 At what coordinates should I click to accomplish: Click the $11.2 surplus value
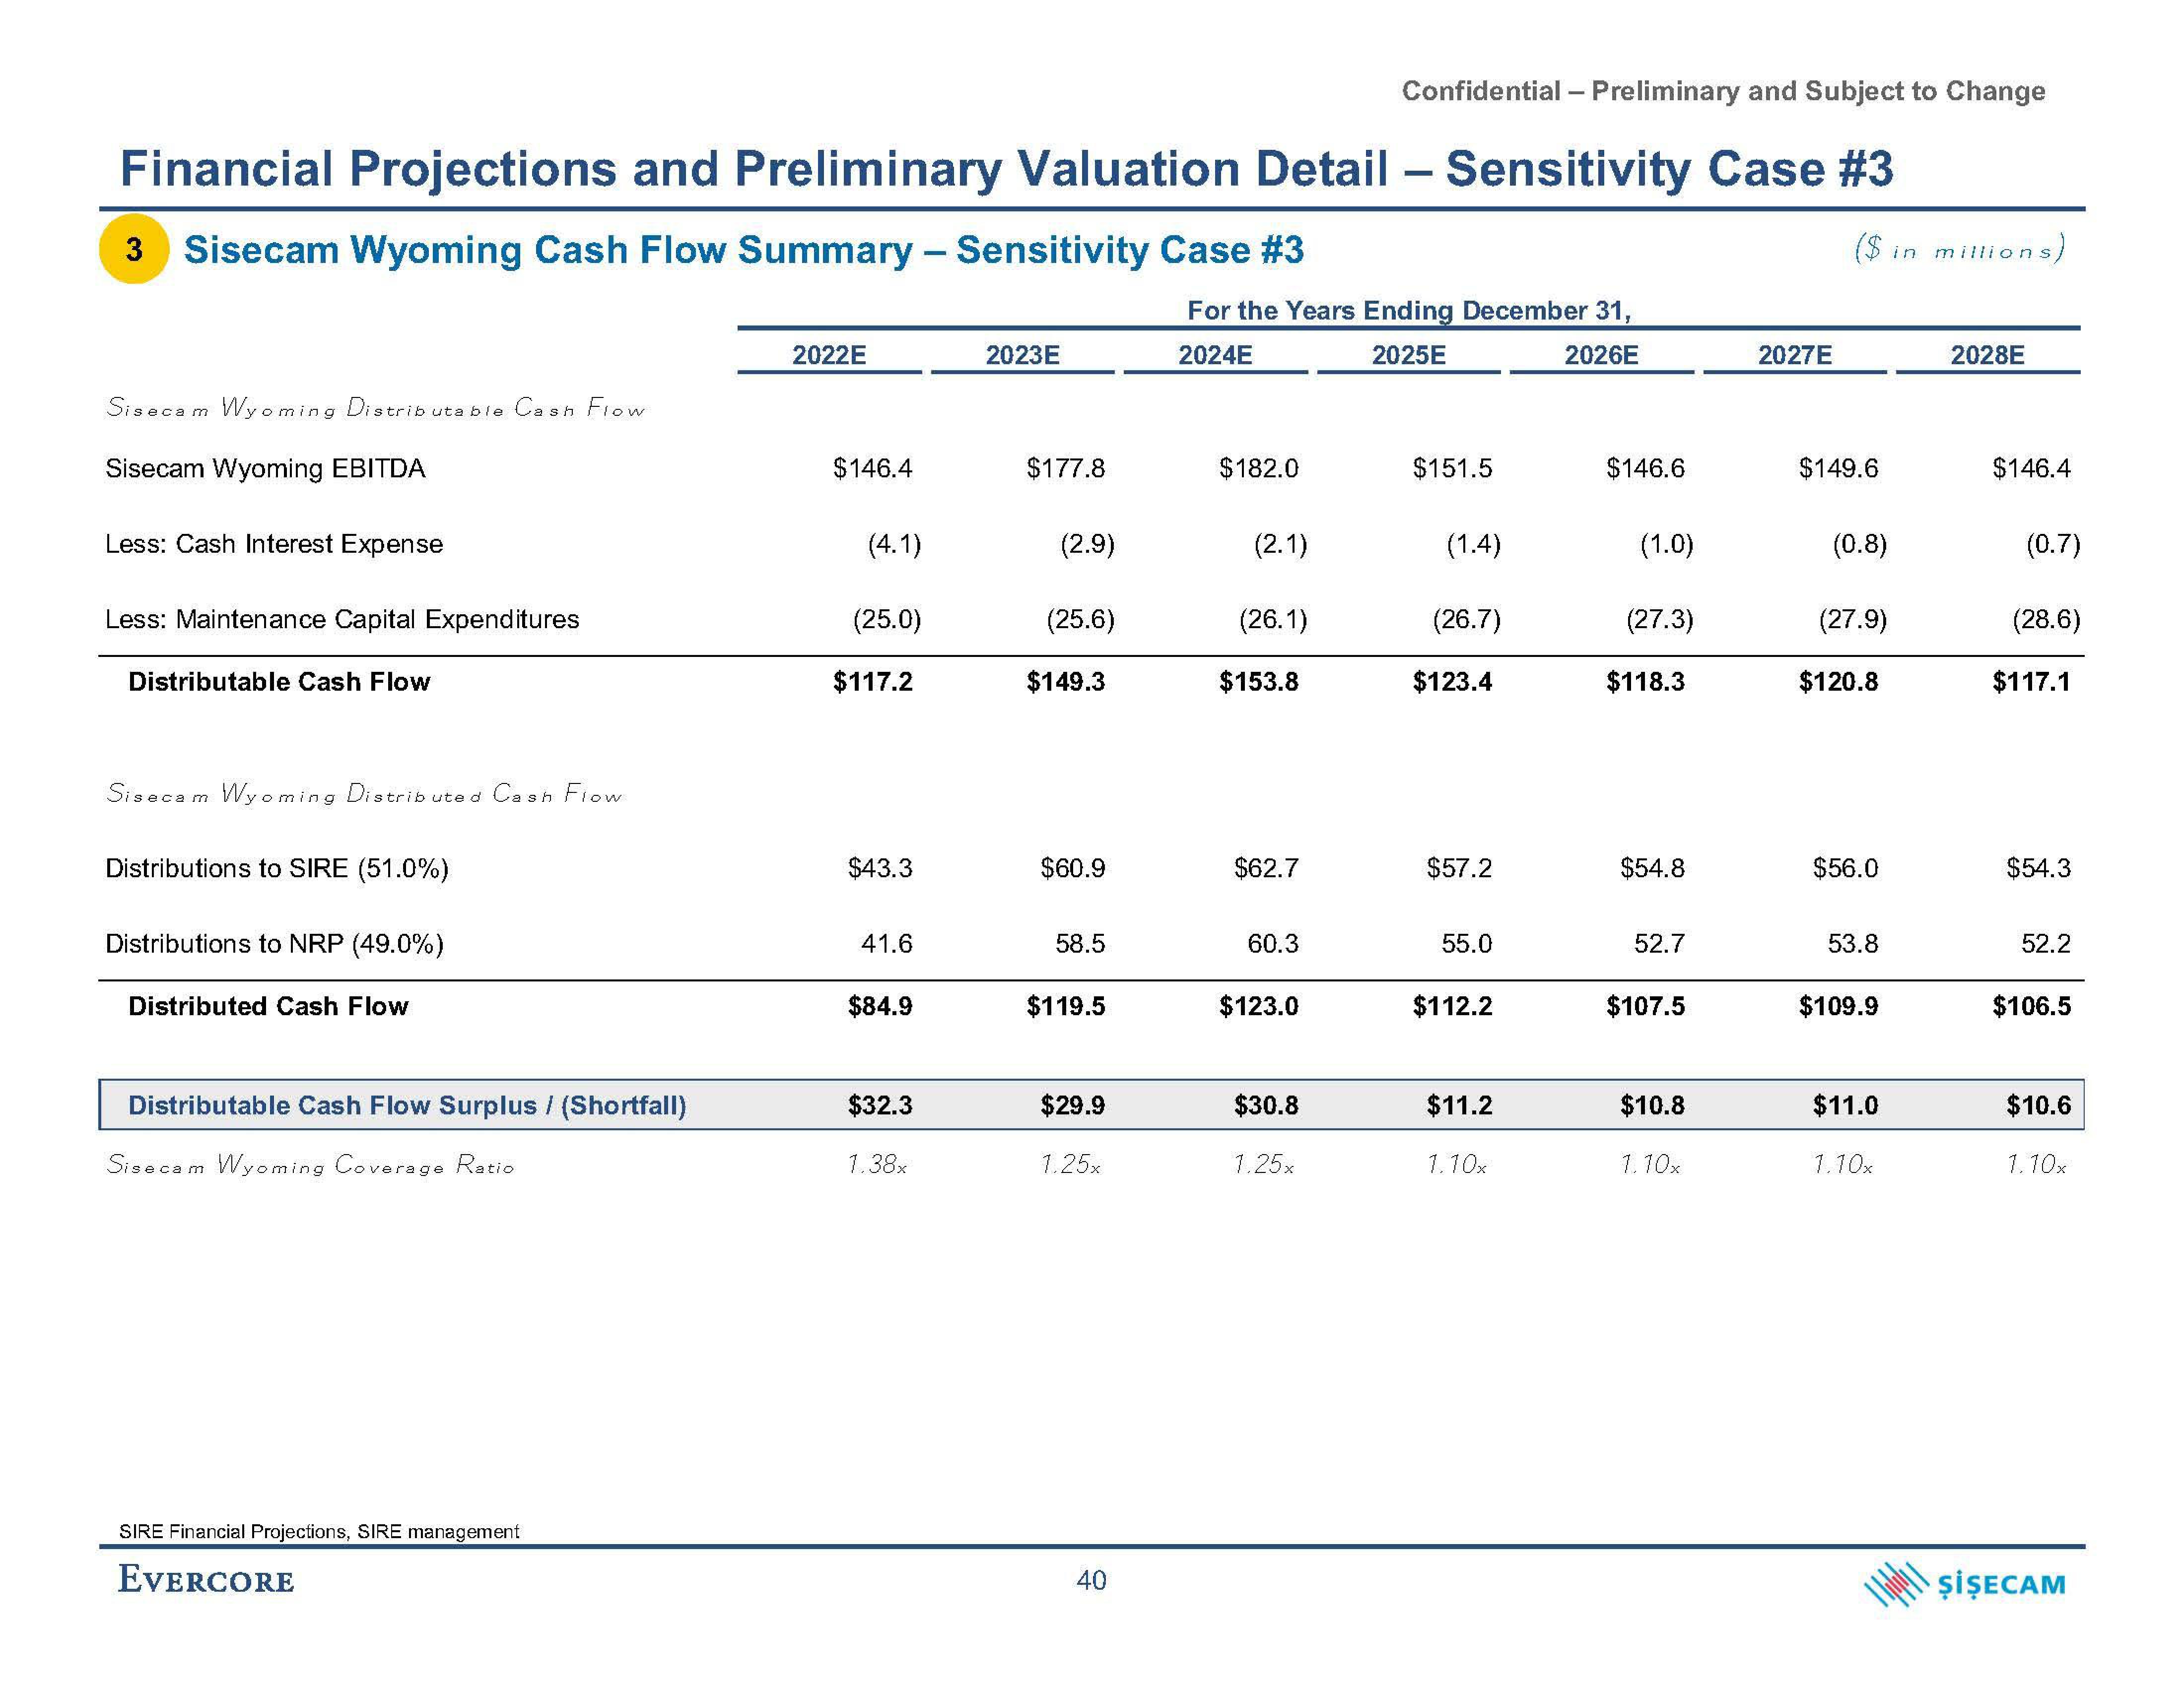point(1459,1105)
